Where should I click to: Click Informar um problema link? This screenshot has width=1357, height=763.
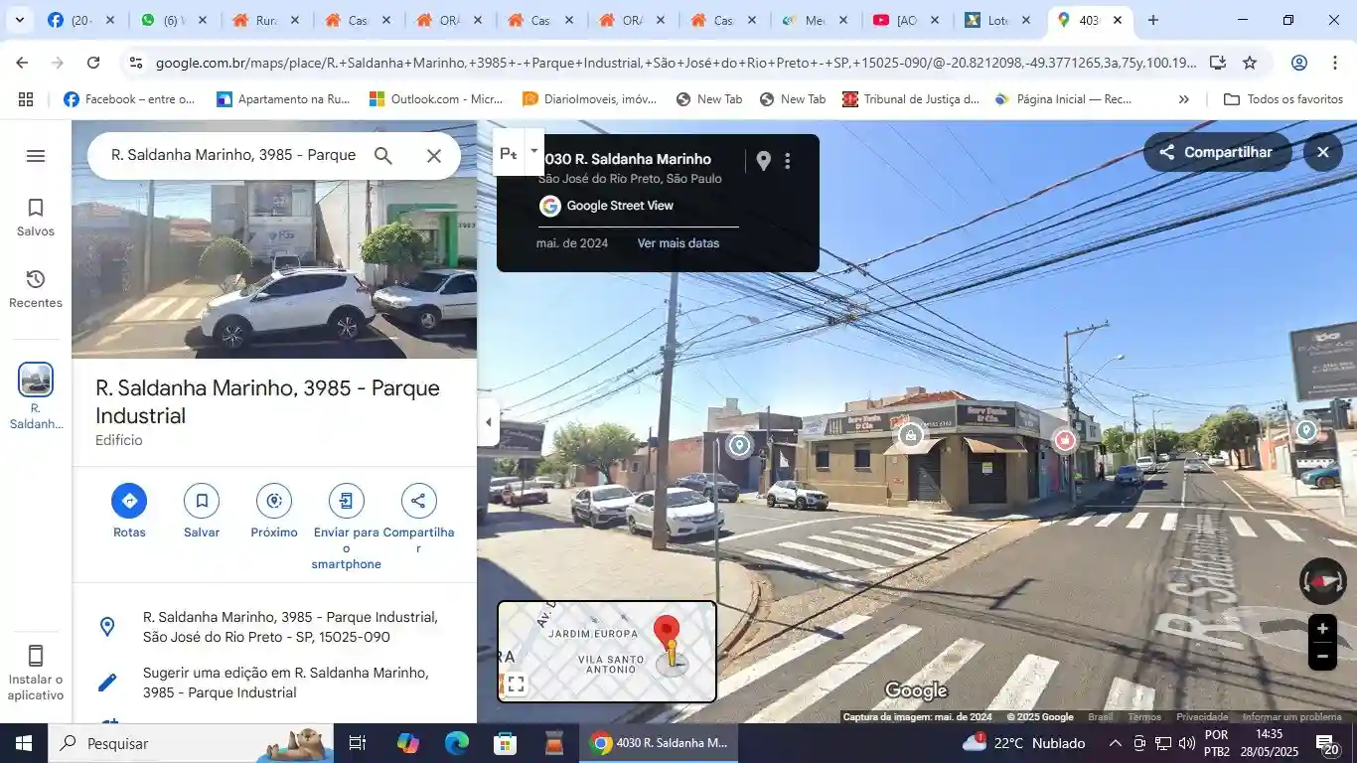coord(1291,717)
